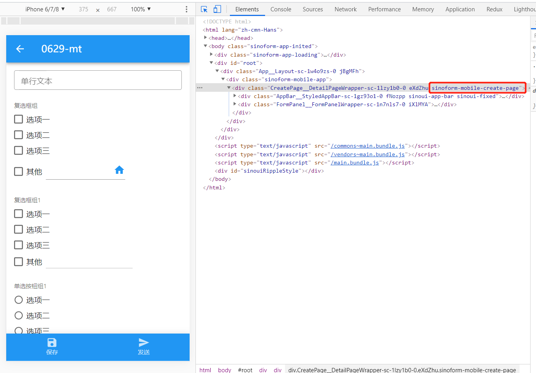Click the 0629-mt page title

[62, 49]
